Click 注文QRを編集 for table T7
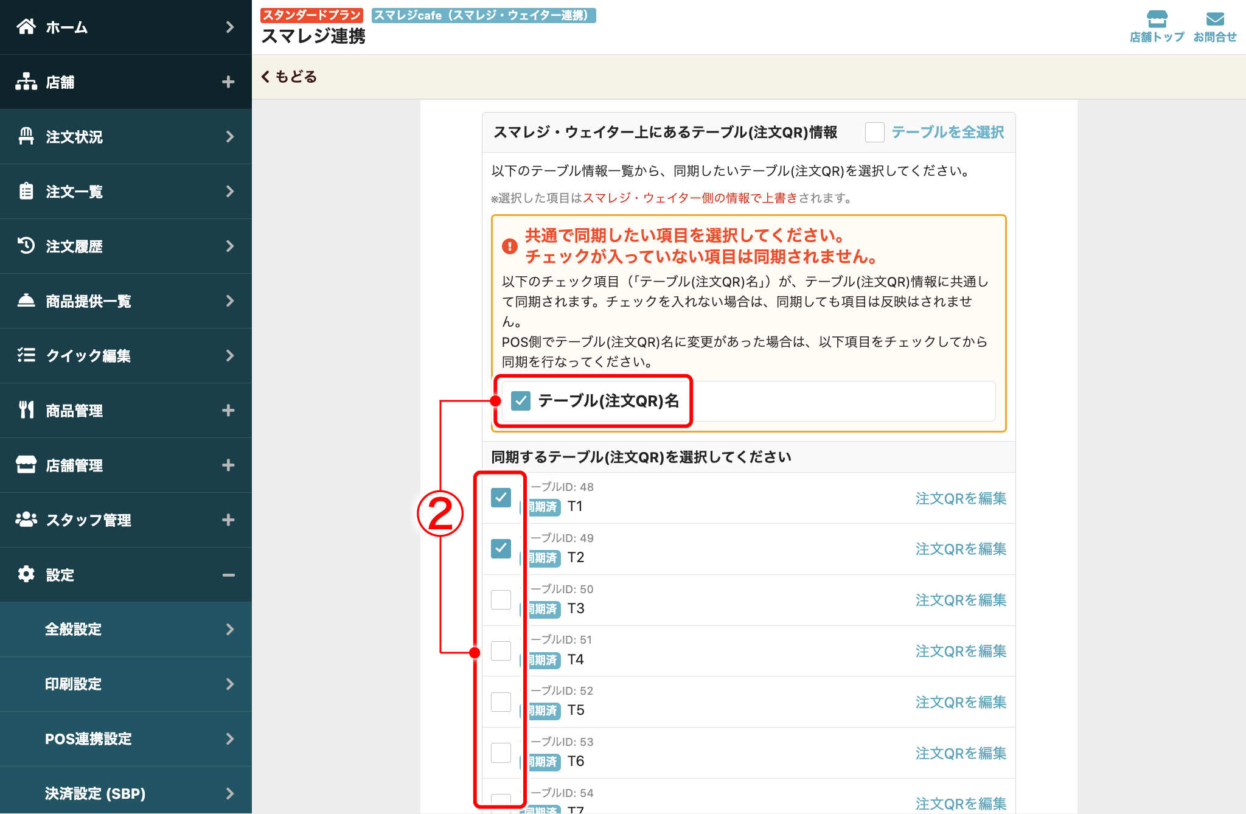Screen dimensions: 1246x814 (961, 804)
